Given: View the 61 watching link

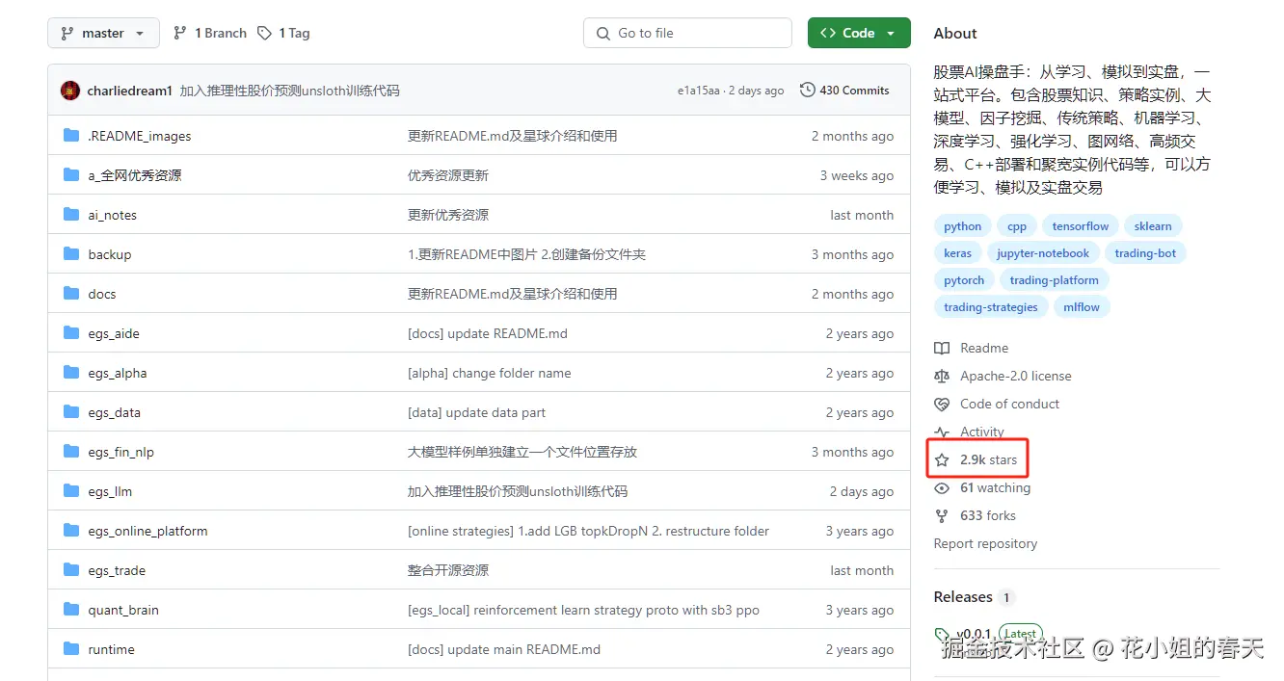Looking at the screenshot, I should 995,487.
